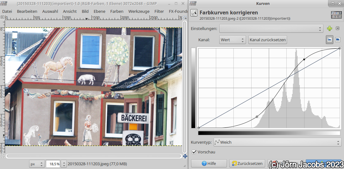Open the Werkzeuge menu
The width and height of the screenshot is (344, 169).
pos(139,11)
